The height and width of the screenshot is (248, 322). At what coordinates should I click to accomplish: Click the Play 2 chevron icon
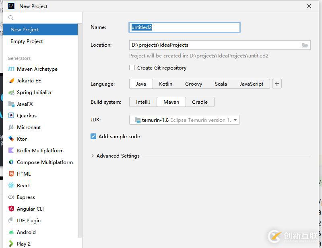click(11, 244)
